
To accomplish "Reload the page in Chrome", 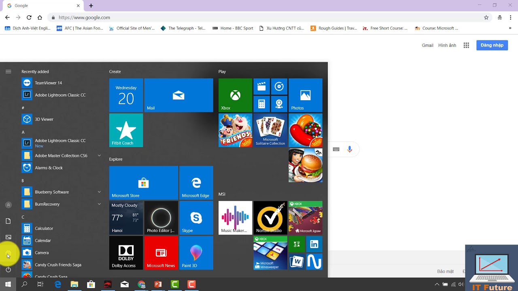I will tap(29, 17).
